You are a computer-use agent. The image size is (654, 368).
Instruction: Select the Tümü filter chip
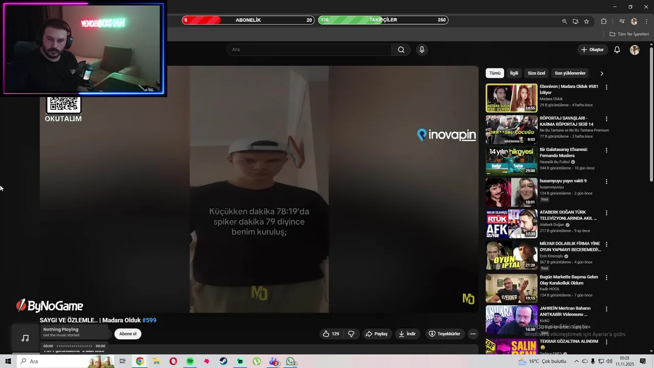tap(495, 73)
